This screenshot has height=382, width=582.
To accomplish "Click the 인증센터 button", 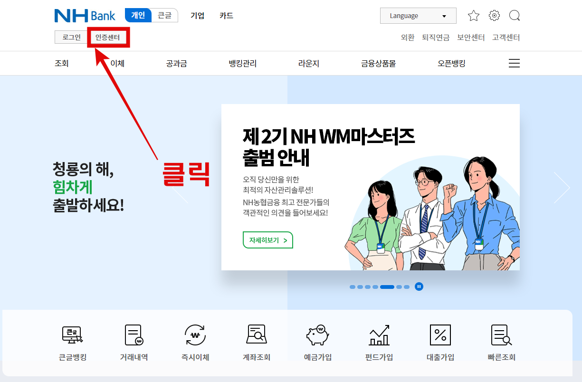I will point(108,38).
